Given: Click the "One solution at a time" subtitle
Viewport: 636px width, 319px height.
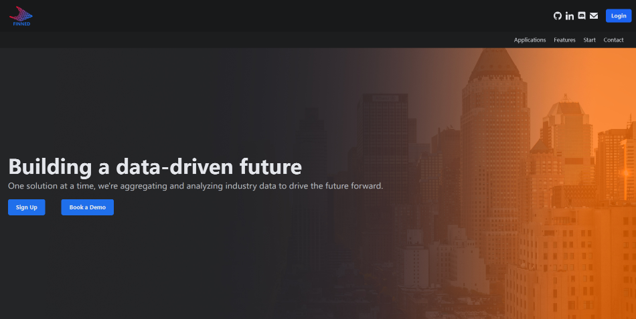Looking at the screenshot, I should pyautogui.click(x=195, y=186).
